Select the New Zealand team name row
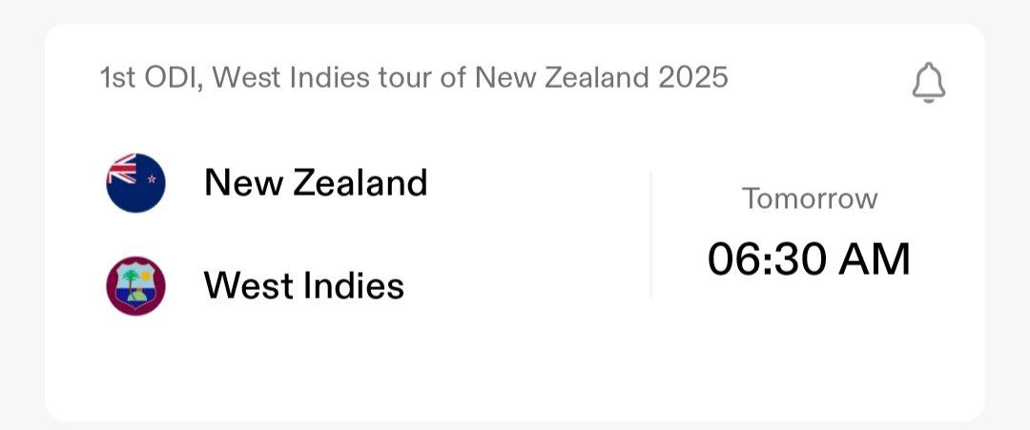Image resolution: width=1030 pixels, height=430 pixels. point(315,182)
